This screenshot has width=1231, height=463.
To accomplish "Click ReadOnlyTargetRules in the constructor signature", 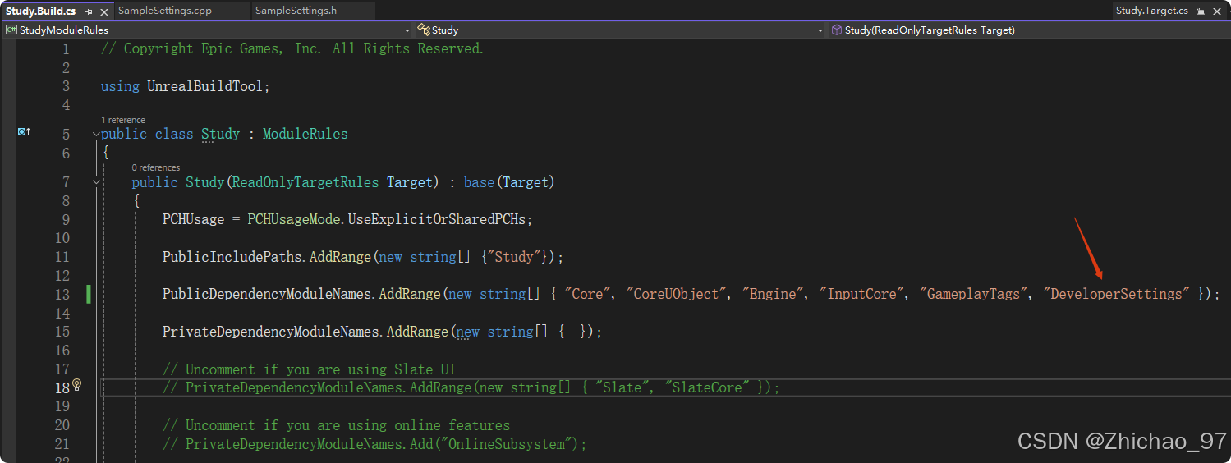I will (305, 181).
